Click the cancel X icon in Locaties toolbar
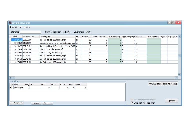 [x=22, y=103]
